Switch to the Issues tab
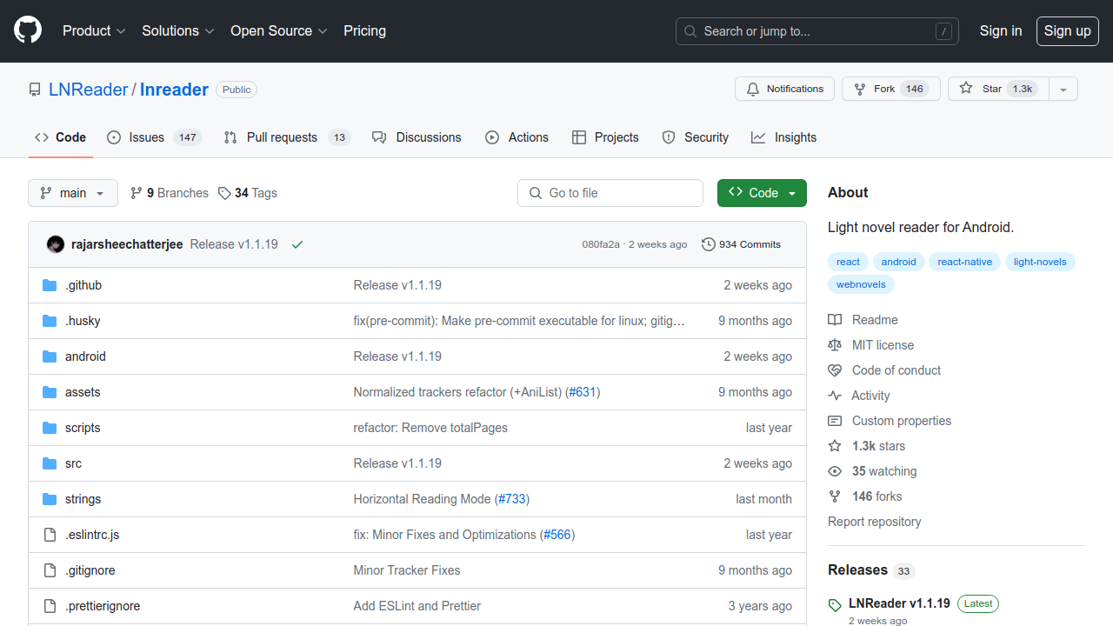This screenshot has height=626, width=1113. tap(154, 137)
